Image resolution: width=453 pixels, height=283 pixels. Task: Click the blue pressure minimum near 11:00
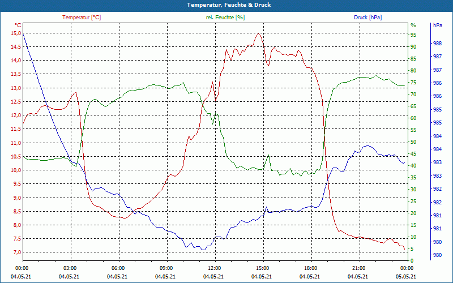coord(203,250)
